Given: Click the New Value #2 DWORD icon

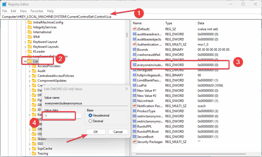Looking at the screenshot, I should point(135,96).
